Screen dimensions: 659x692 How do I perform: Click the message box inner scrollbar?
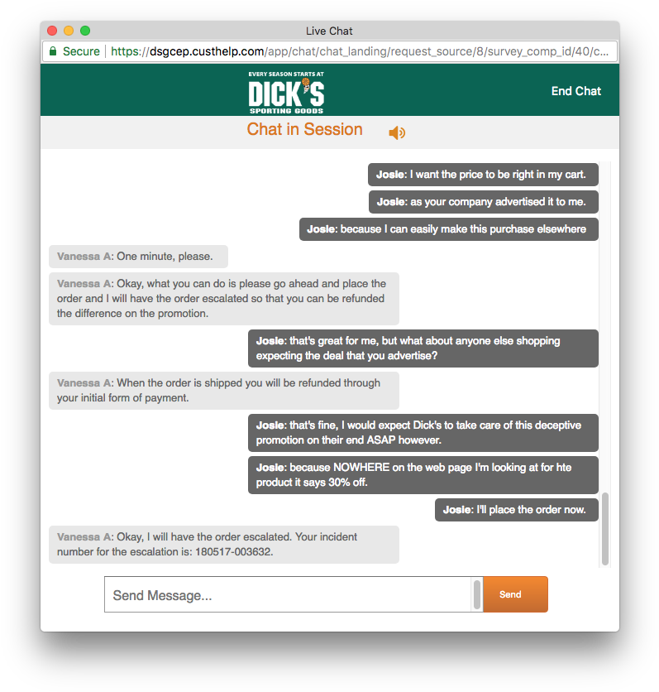[x=476, y=594]
